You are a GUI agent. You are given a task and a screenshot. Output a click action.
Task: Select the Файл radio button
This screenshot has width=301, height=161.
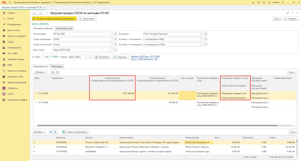pos(33,57)
